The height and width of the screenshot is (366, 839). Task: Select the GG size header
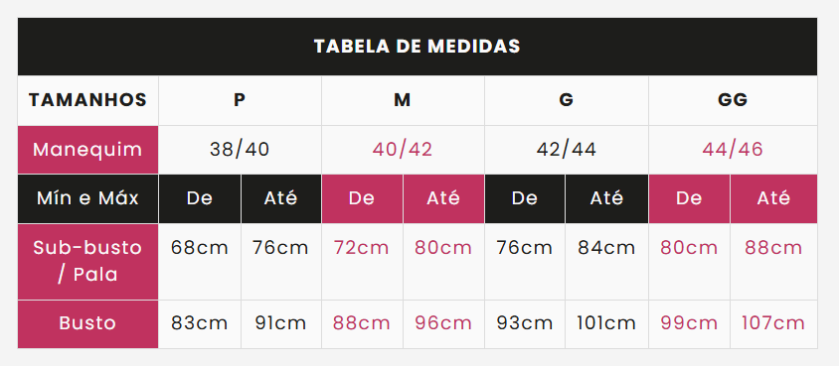pyautogui.click(x=733, y=100)
